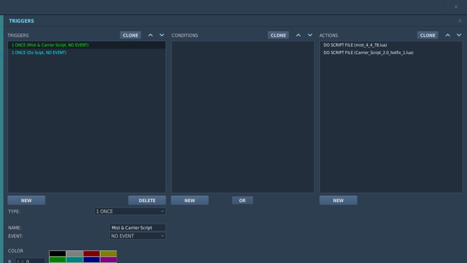Clone the selected trigger
Screen dimensions: 467x263
pyautogui.click(x=130, y=35)
